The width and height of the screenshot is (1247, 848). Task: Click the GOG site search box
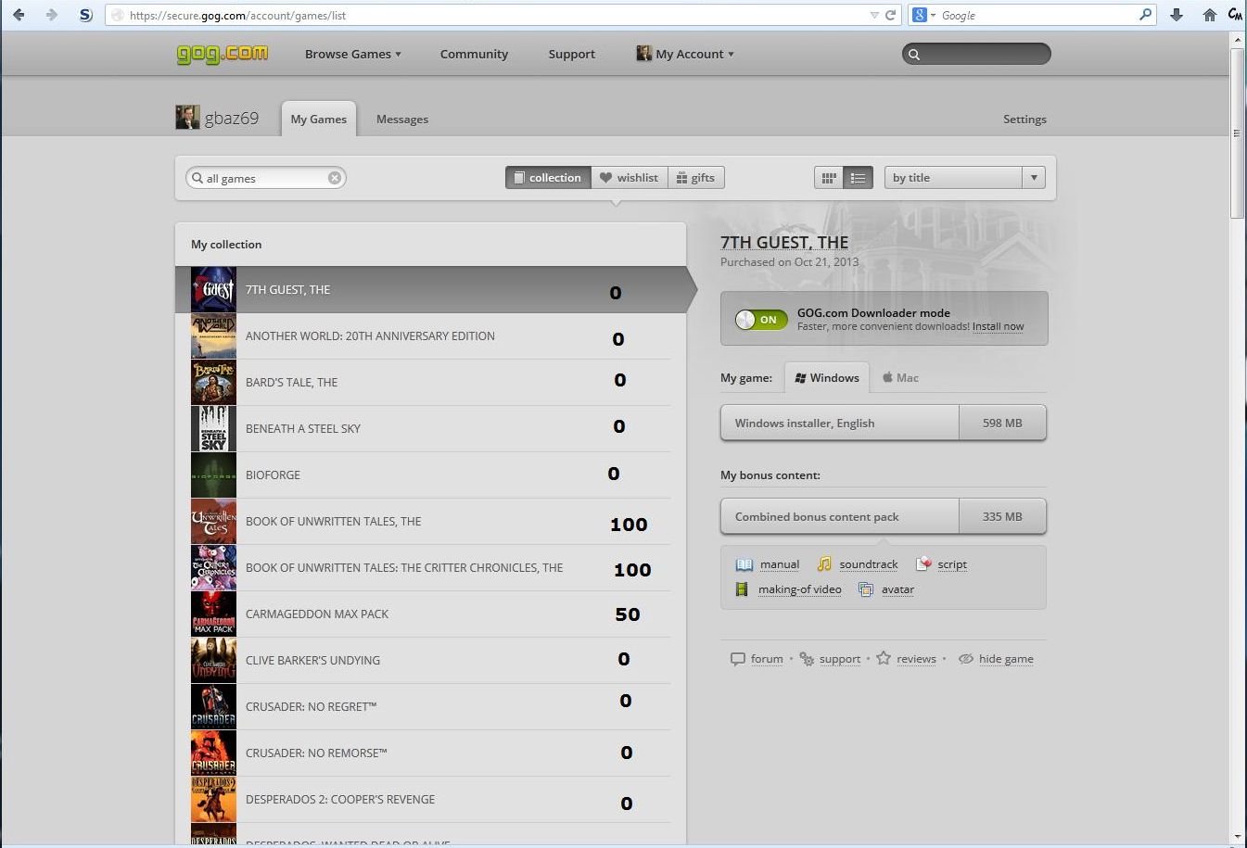click(976, 54)
